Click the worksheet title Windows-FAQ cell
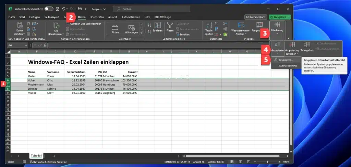Image resolution: width=351 pixels, height=167 pixels. coord(78,62)
